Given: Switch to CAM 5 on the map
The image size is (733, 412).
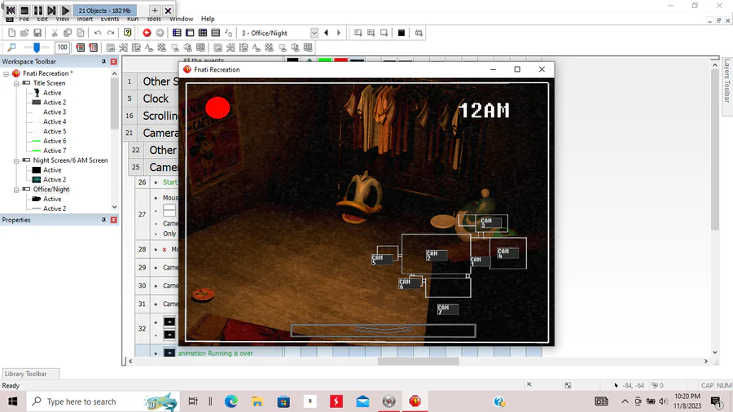Looking at the screenshot, I should 382,260.
